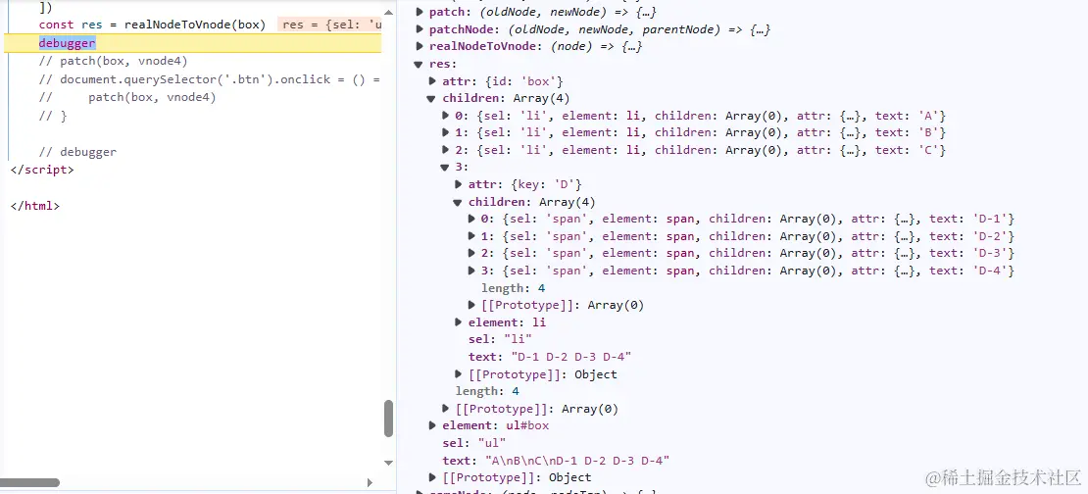Expand child 2 with text 'C'

tap(445, 151)
